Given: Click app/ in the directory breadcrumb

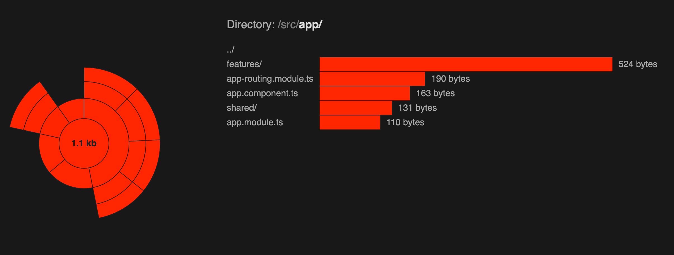Looking at the screenshot, I should pos(311,25).
